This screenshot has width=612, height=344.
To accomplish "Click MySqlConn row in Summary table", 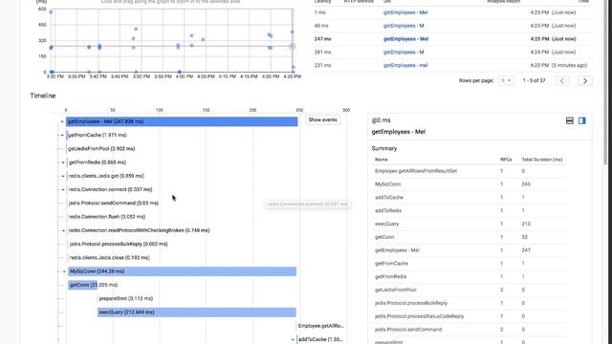I will coord(470,184).
